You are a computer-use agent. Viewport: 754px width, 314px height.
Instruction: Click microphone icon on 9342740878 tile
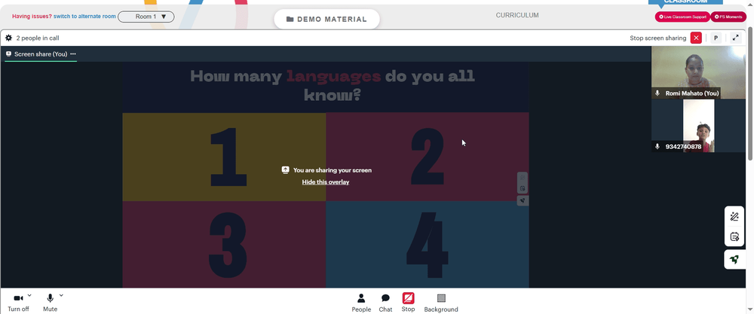pyautogui.click(x=657, y=146)
